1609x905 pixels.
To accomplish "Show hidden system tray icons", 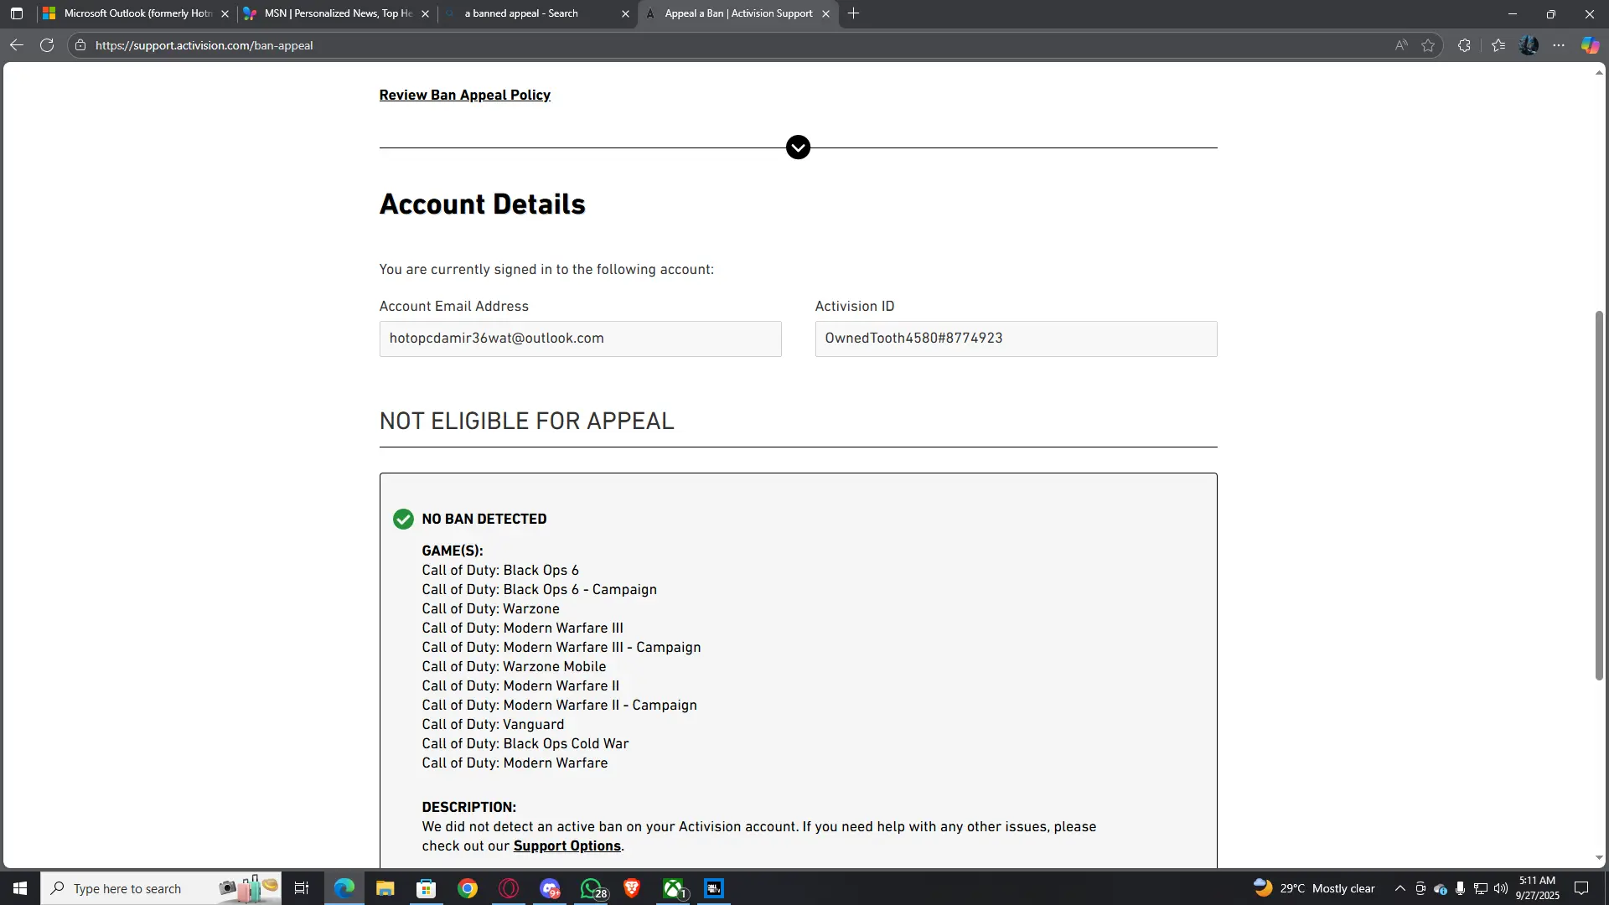I will [x=1399, y=888].
